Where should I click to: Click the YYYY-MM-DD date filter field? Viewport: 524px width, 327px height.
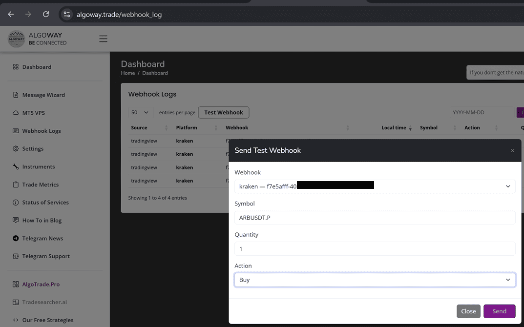coord(482,113)
